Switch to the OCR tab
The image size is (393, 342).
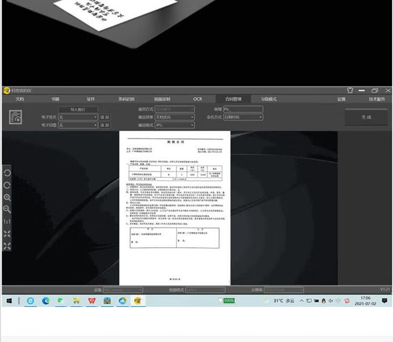[198, 99]
